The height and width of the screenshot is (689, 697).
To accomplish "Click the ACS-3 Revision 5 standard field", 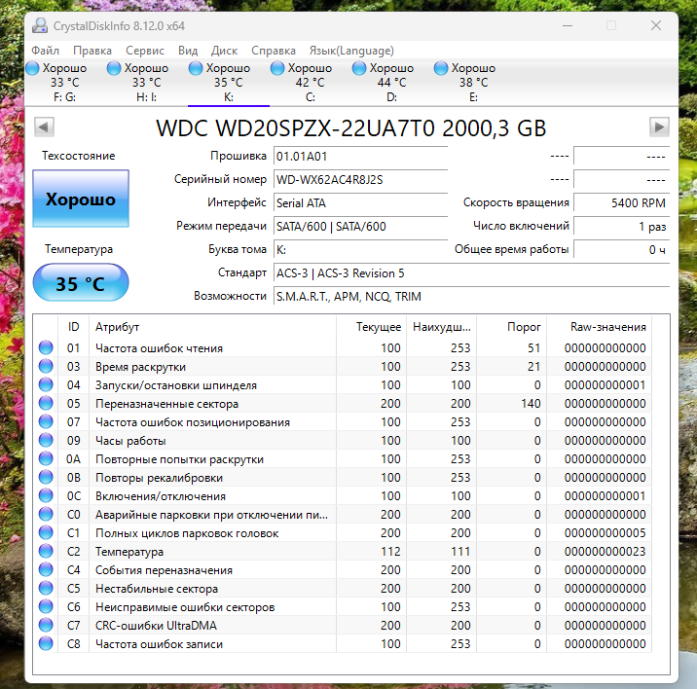I will (471, 272).
